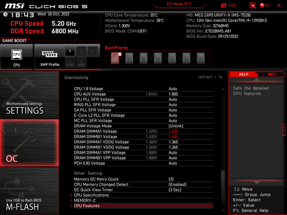Click the Overclocking page title

coord(76,77)
